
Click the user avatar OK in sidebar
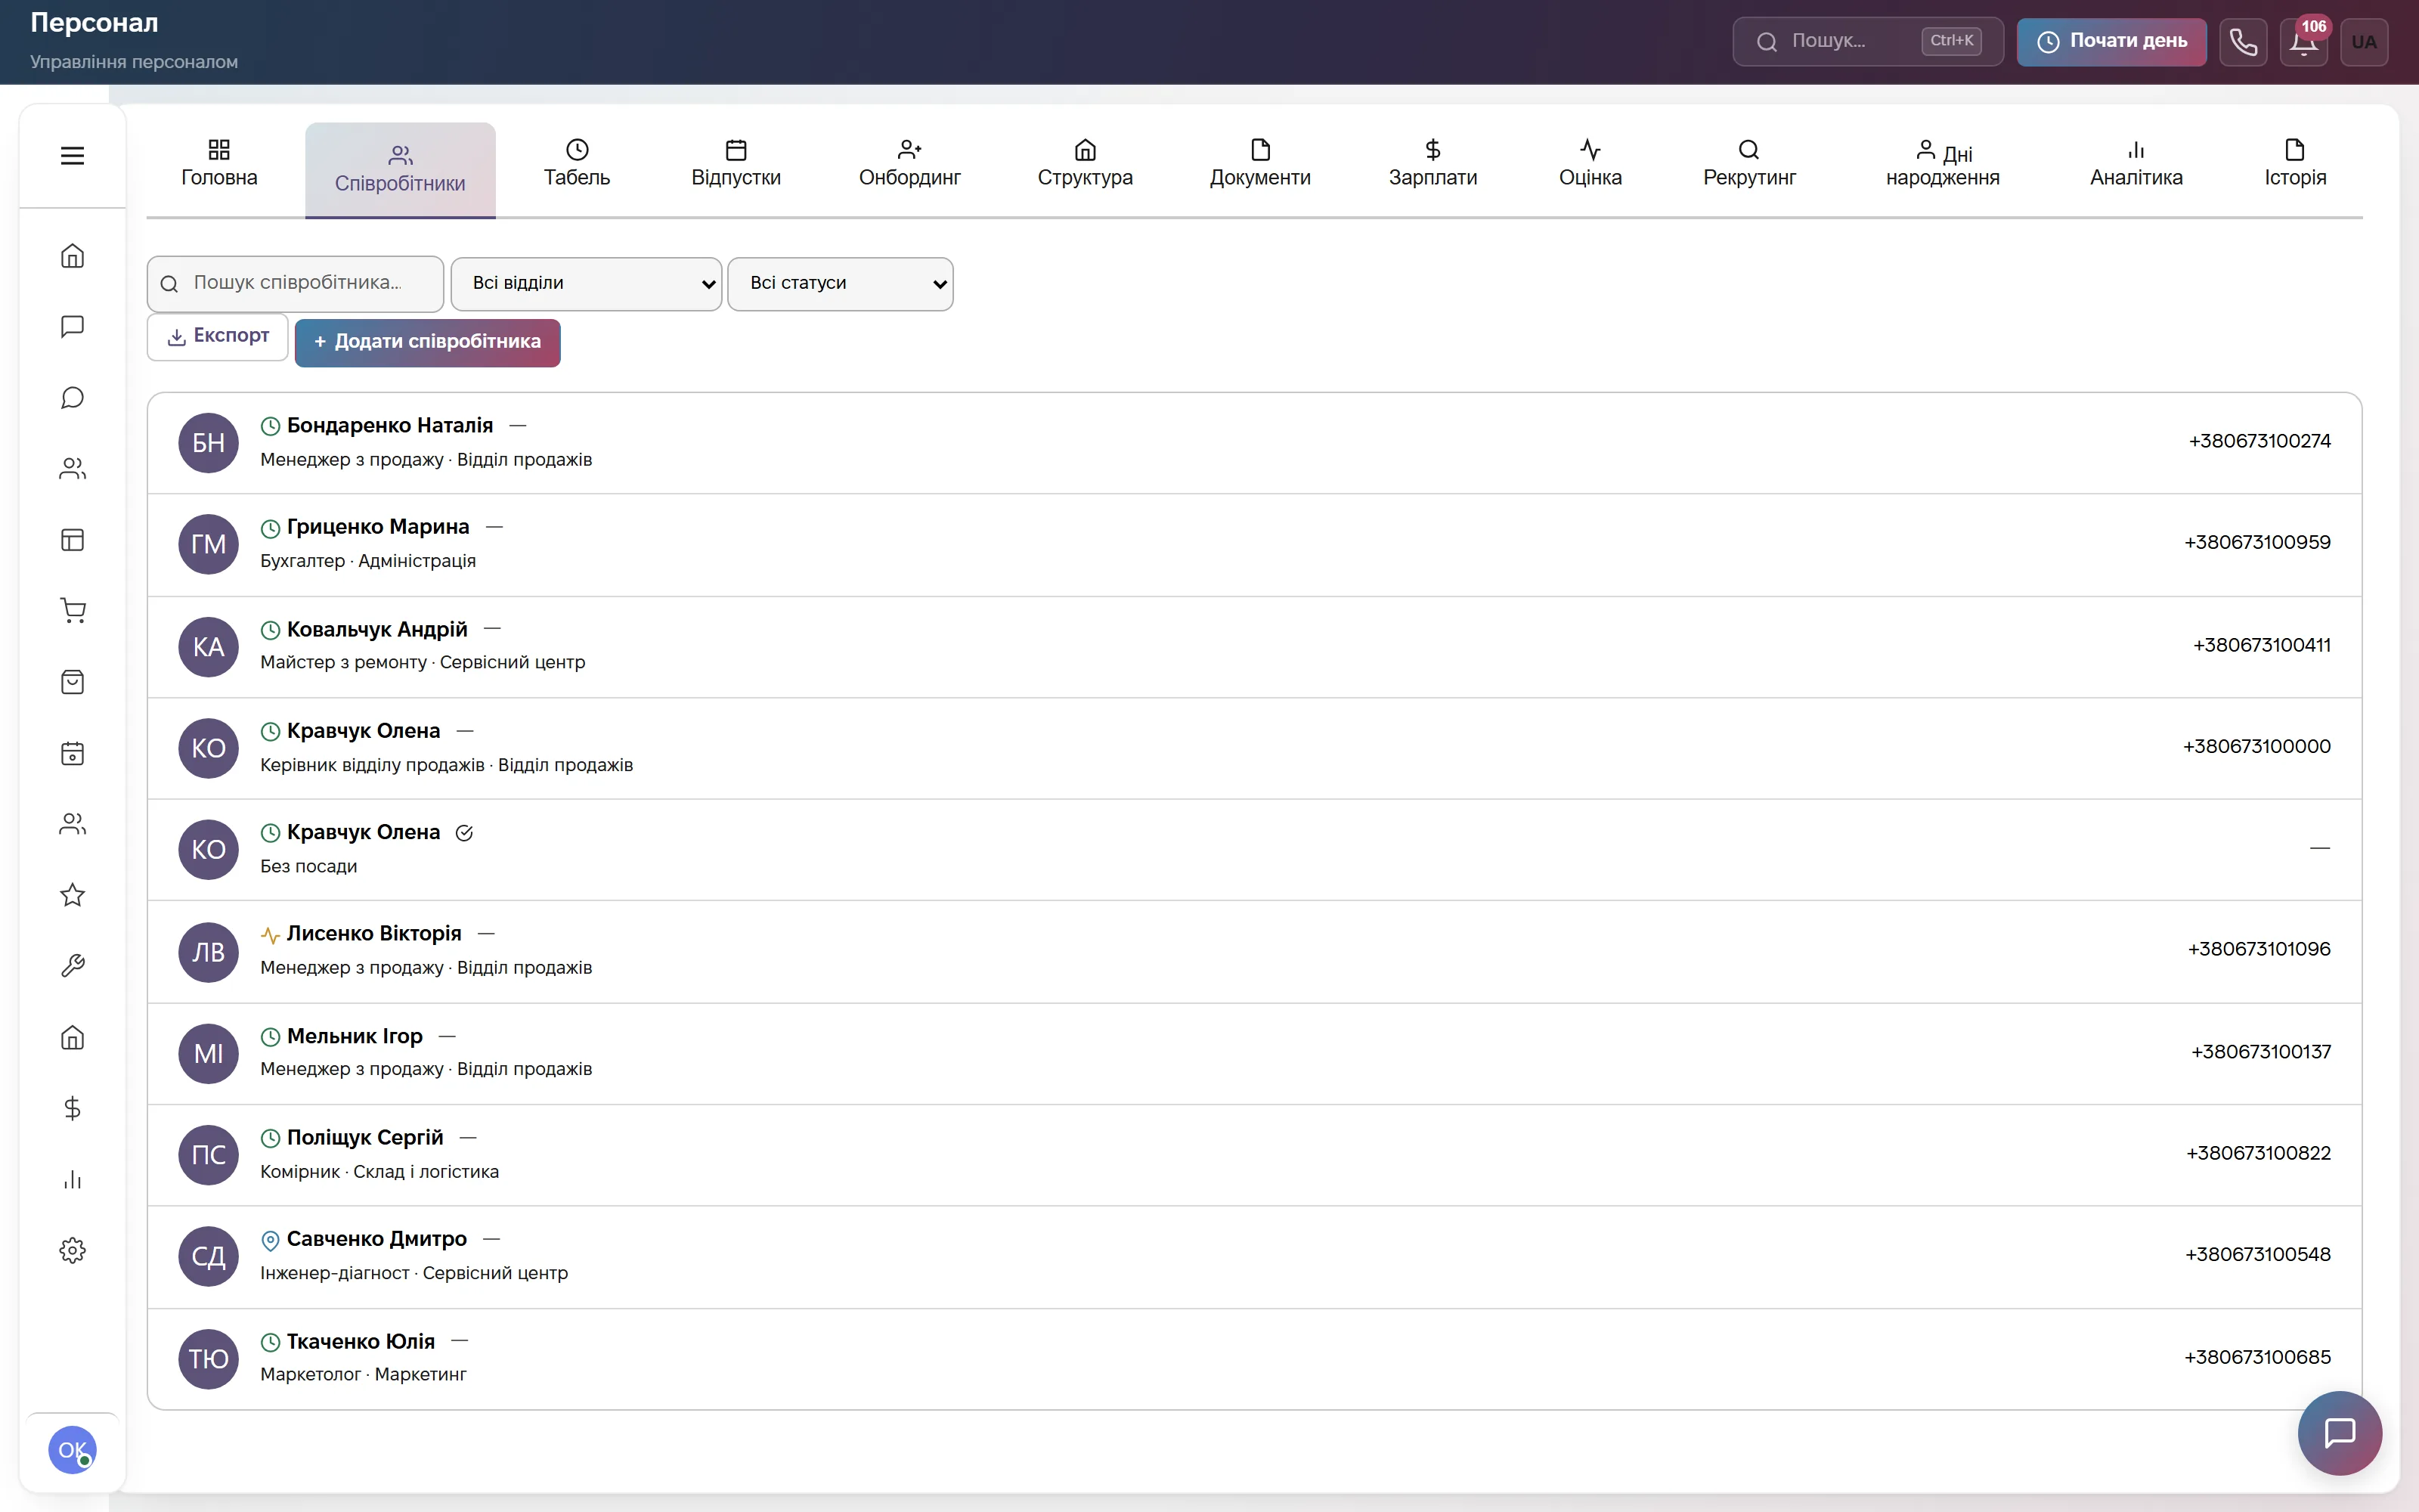72,1450
